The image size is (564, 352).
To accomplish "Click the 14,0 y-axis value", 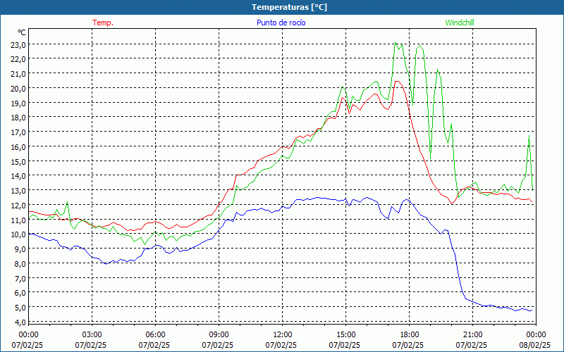I will 18,177.
